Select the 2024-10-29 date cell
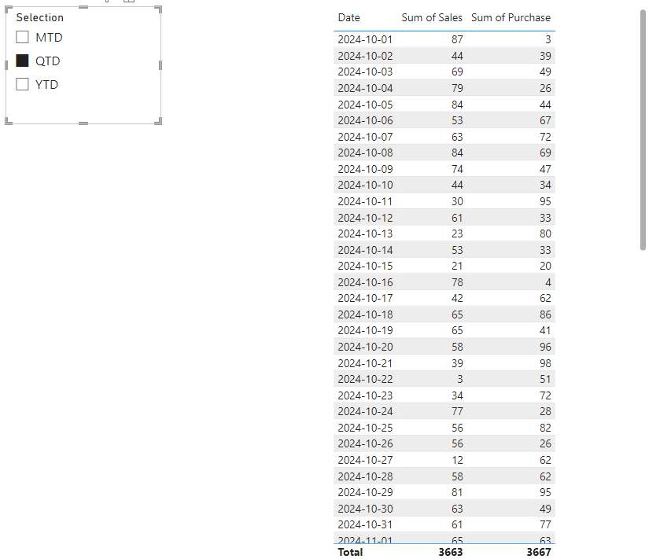Viewport: 660px width, 559px height. click(365, 492)
